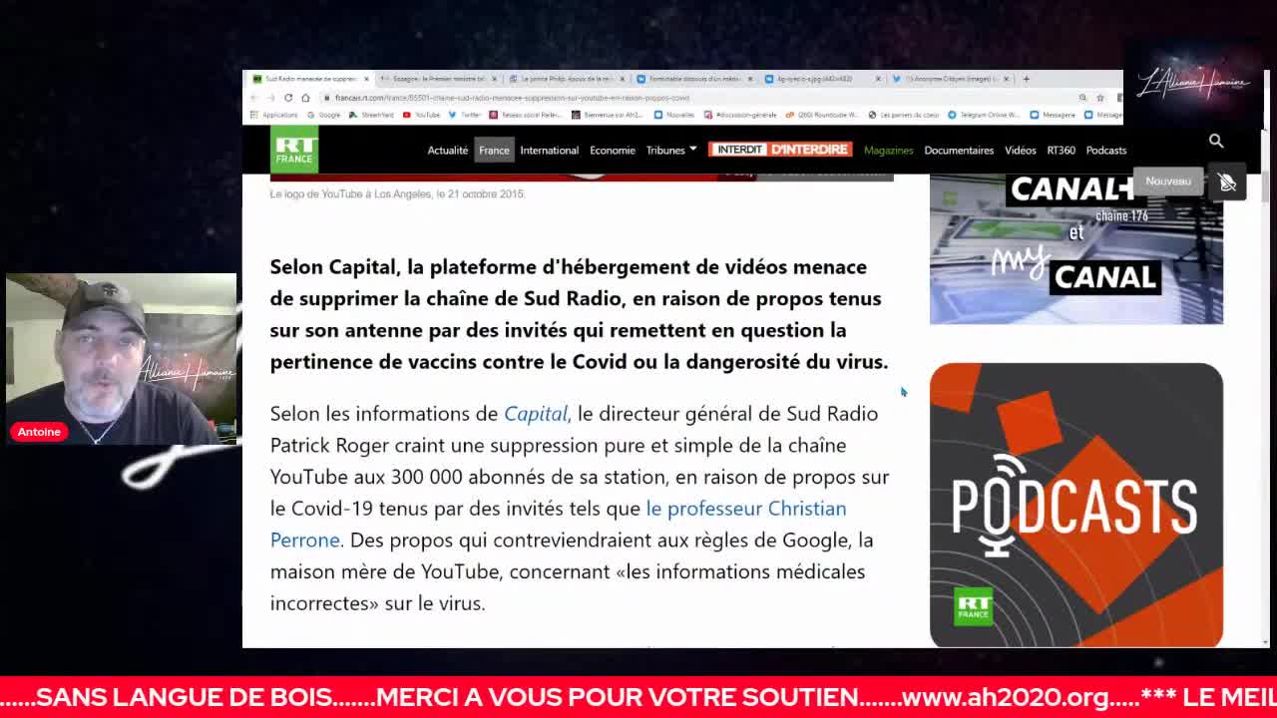Screen dimensions: 1277x718
Task: Switch to the Formidable discours tab
Action: pyautogui.click(x=694, y=79)
